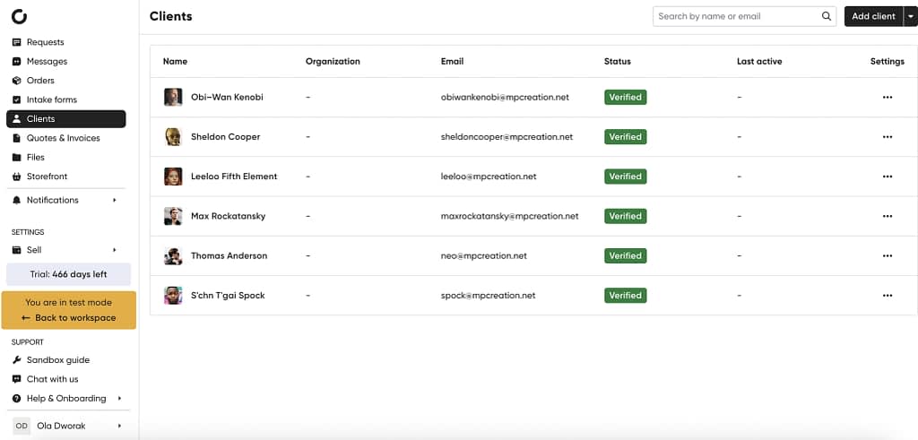The height and width of the screenshot is (440, 918).
Task: Click the app logo at top of sidebar
Action: point(20,17)
